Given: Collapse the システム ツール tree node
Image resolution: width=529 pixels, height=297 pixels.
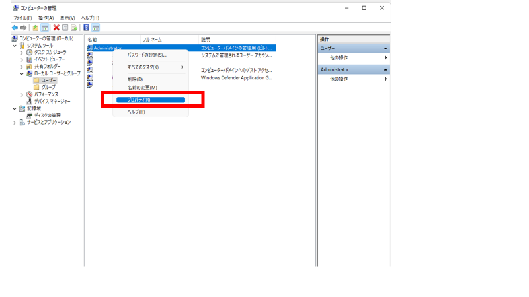Looking at the screenshot, I should pyautogui.click(x=15, y=46).
